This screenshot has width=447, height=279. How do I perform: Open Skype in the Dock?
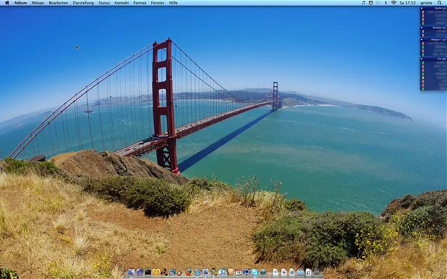pyautogui.click(x=255, y=272)
